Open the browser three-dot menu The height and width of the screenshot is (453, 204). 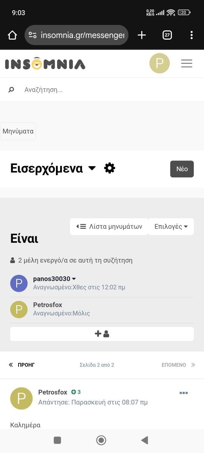pyautogui.click(x=192, y=35)
